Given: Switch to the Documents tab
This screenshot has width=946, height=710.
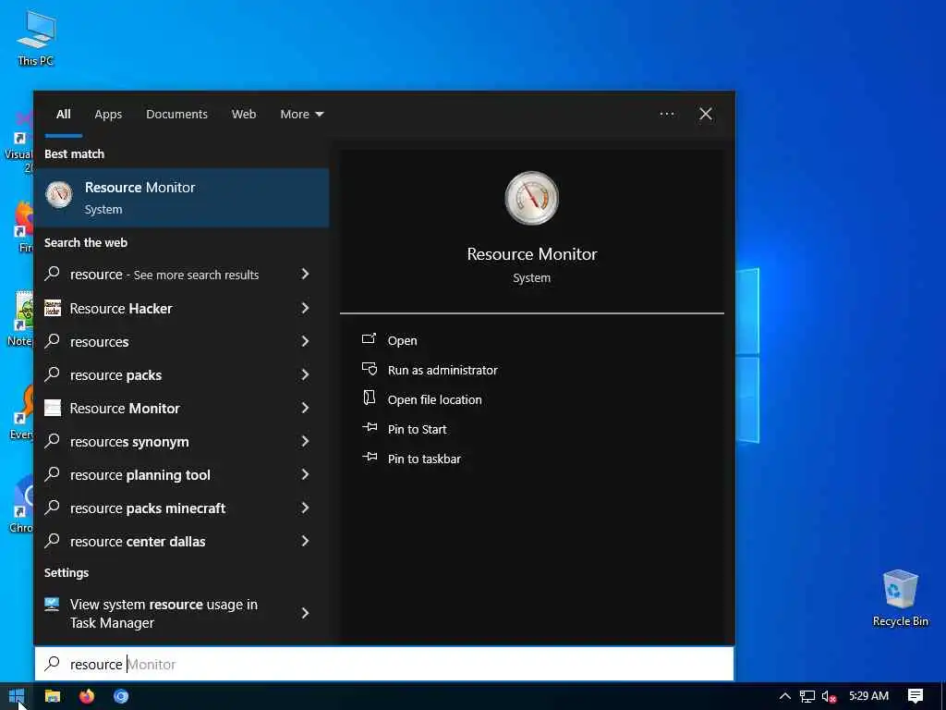Looking at the screenshot, I should [176, 114].
